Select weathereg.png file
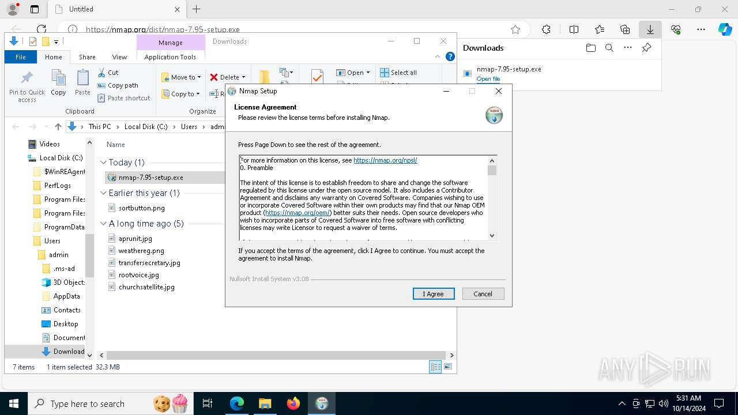The height and width of the screenshot is (415, 738). tap(141, 251)
